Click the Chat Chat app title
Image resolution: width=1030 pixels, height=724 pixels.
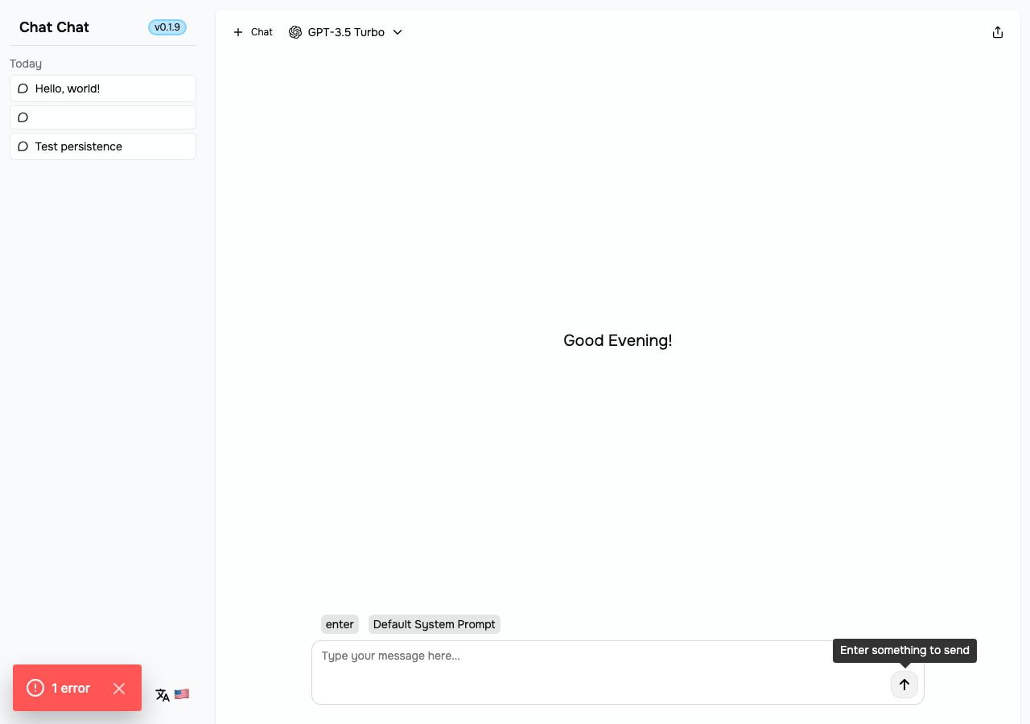tap(54, 27)
